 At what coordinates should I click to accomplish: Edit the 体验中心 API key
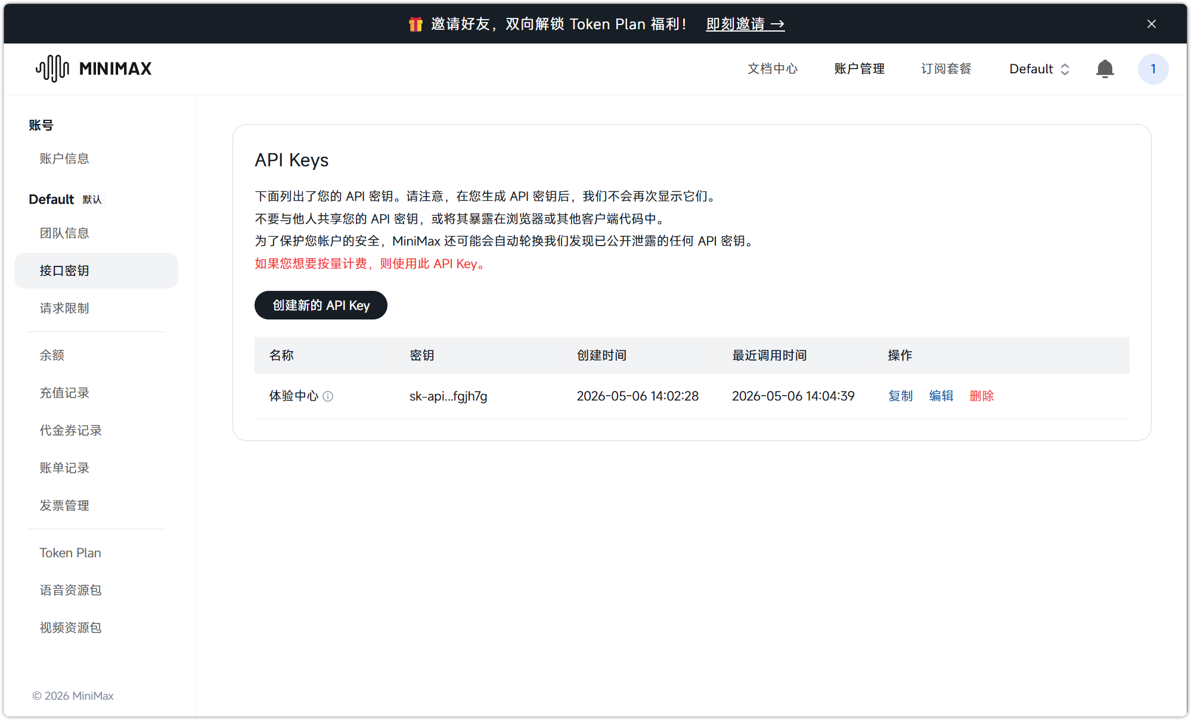(941, 396)
